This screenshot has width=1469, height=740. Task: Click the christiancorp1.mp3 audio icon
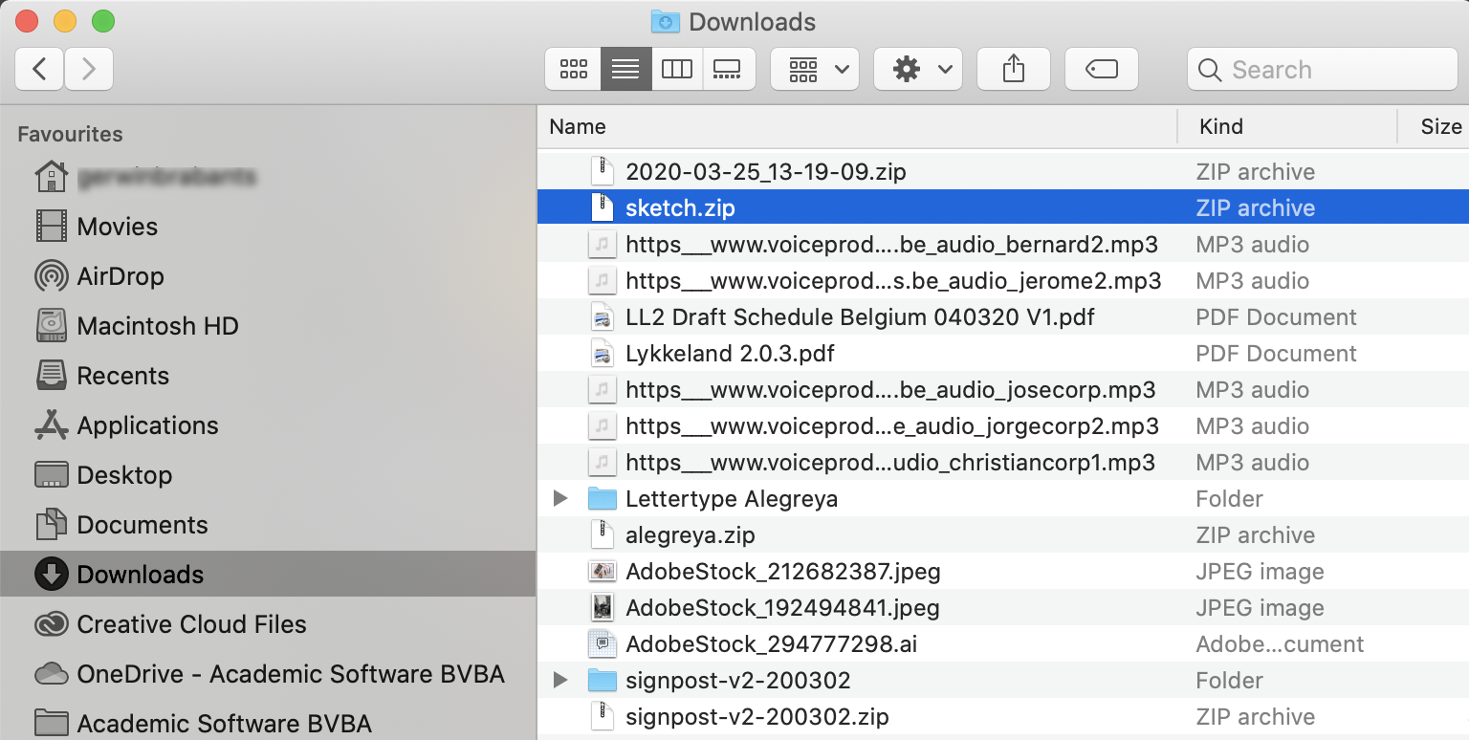click(602, 463)
